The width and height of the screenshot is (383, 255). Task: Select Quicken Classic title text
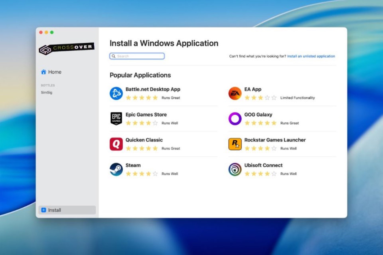144,140
